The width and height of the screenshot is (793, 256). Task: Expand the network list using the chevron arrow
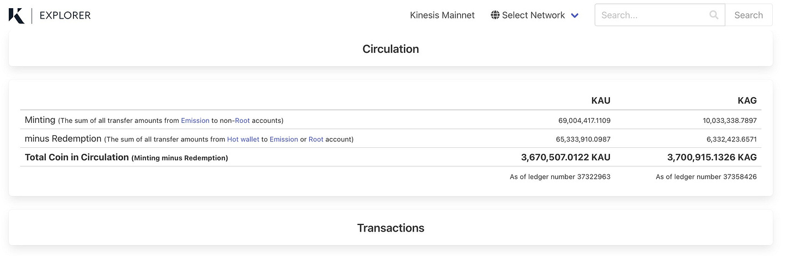click(575, 16)
